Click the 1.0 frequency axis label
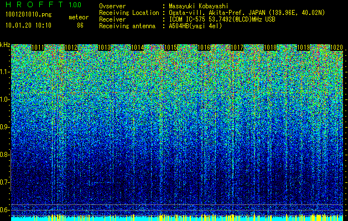The image size is (348, 221). tap(5, 99)
